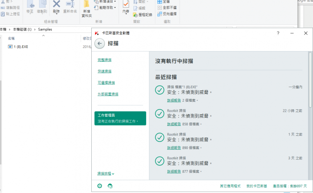Open Kaspersky support agent icon
Screen dimensions: 313x193
110,186
